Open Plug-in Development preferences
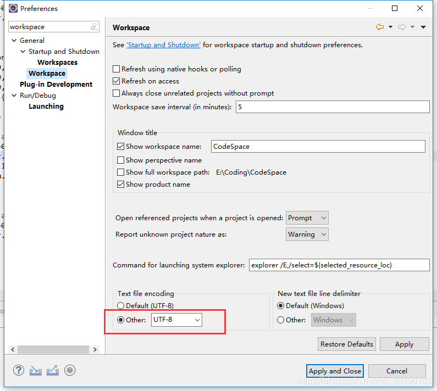The image size is (437, 391). 56,85
